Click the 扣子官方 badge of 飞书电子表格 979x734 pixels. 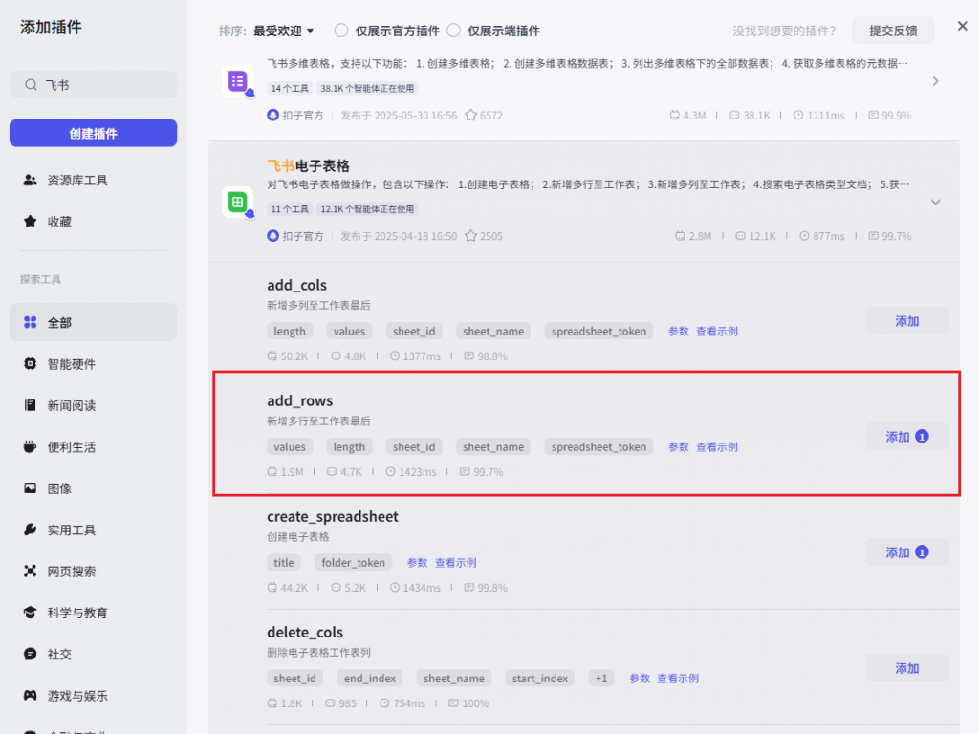[295, 236]
